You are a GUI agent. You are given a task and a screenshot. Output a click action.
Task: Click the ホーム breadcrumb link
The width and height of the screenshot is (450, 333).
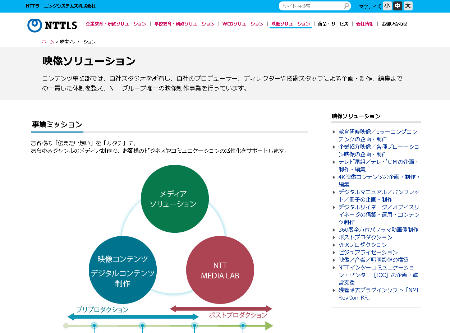coord(48,42)
